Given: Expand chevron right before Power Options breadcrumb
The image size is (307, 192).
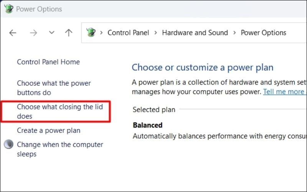Looking at the screenshot, I should (234, 33).
